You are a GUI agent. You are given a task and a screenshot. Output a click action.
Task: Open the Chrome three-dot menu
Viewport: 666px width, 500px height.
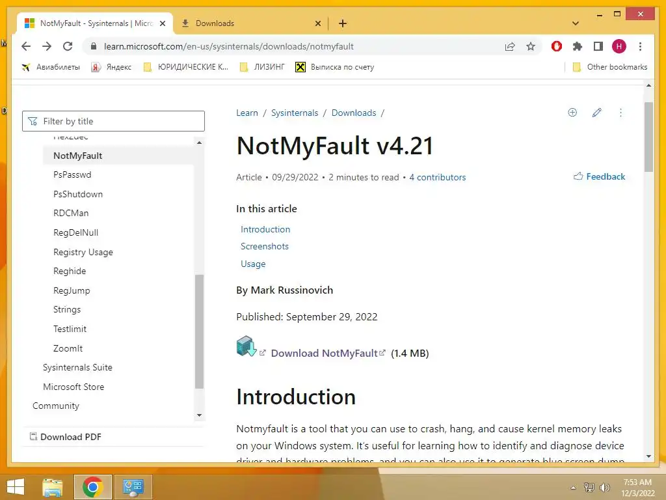(x=640, y=46)
